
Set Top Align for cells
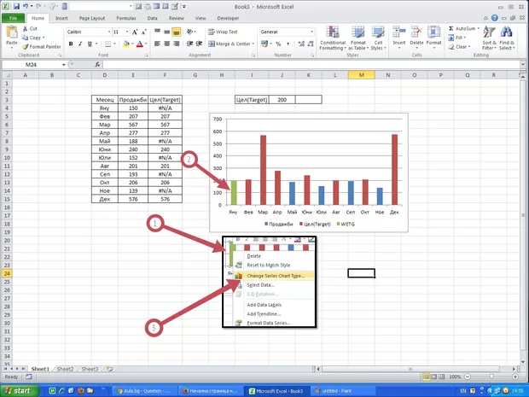157,32
